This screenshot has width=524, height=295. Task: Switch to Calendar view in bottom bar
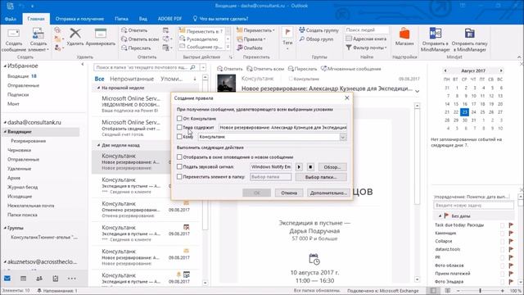(23, 279)
